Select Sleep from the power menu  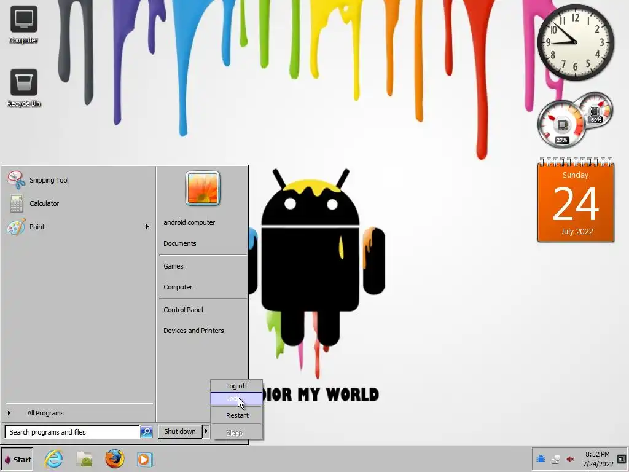[236, 433]
